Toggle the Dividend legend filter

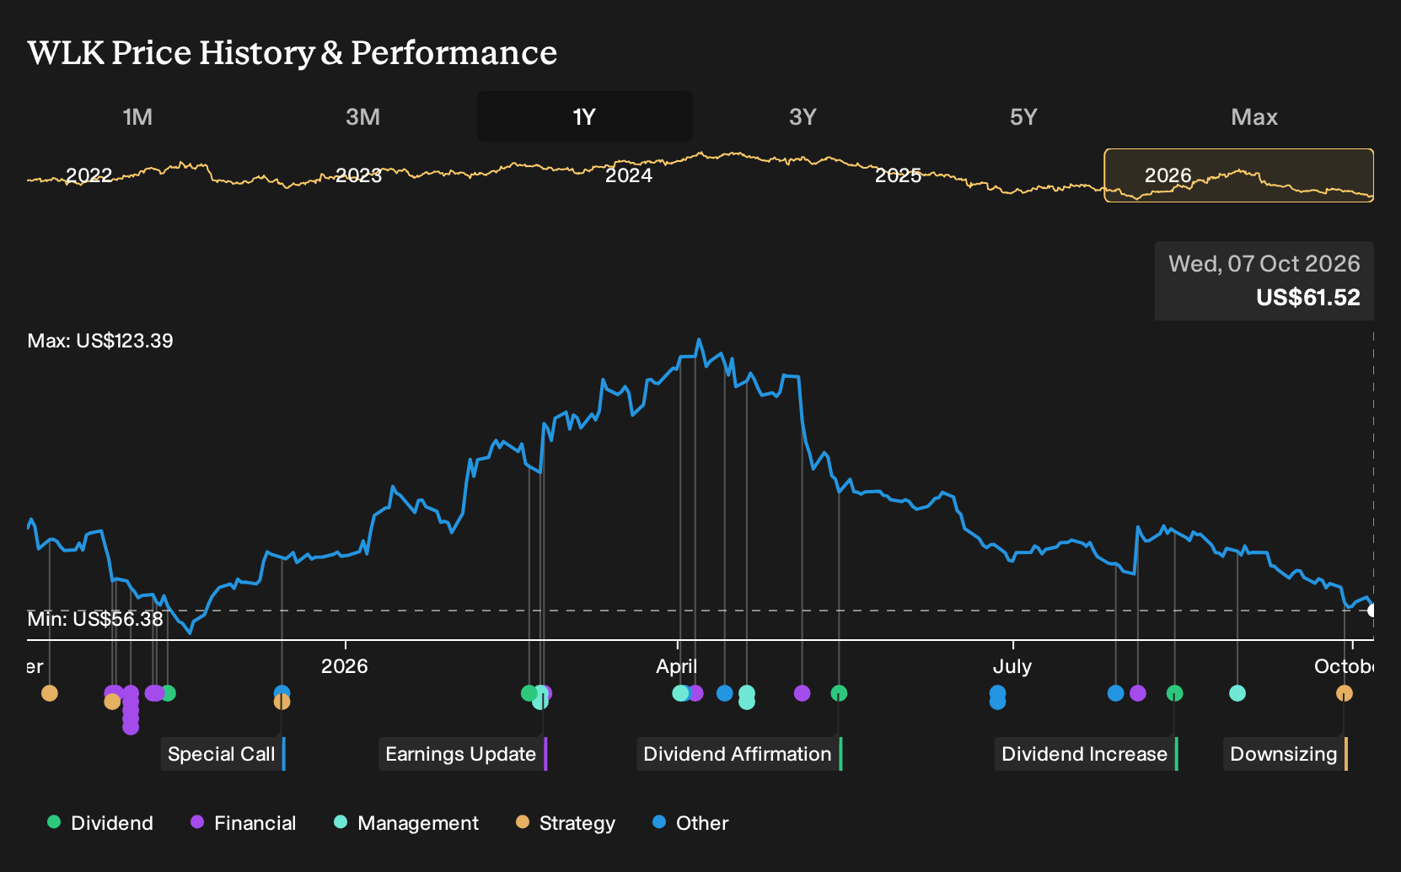point(100,822)
